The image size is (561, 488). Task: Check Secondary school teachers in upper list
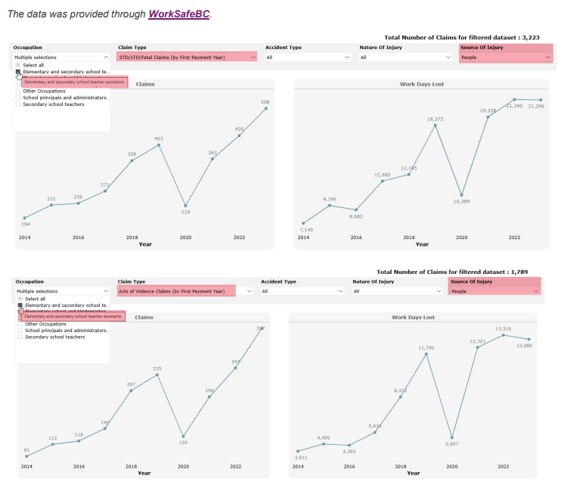tap(19, 104)
